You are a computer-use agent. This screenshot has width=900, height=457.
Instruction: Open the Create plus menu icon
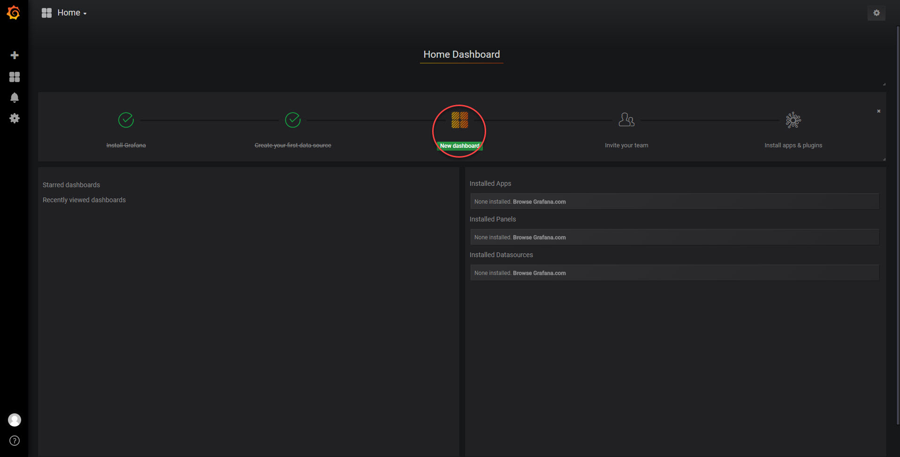(x=15, y=55)
